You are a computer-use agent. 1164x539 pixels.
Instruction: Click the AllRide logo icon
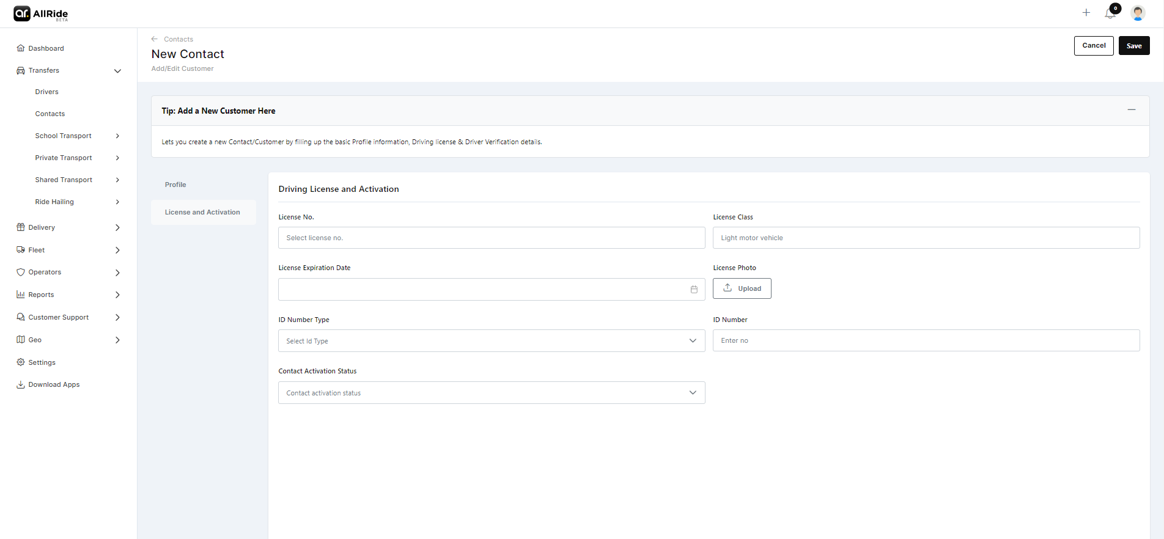22,13
